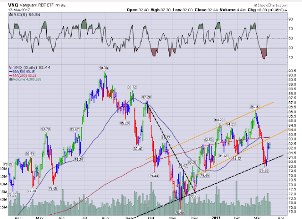Click the VNQ ticker symbol in the header

tap(13, 5)
